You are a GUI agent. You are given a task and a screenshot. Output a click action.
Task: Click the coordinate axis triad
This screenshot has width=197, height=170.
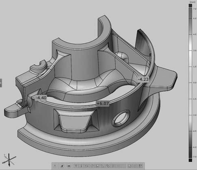pyautogui.click(x=9, y=160)
